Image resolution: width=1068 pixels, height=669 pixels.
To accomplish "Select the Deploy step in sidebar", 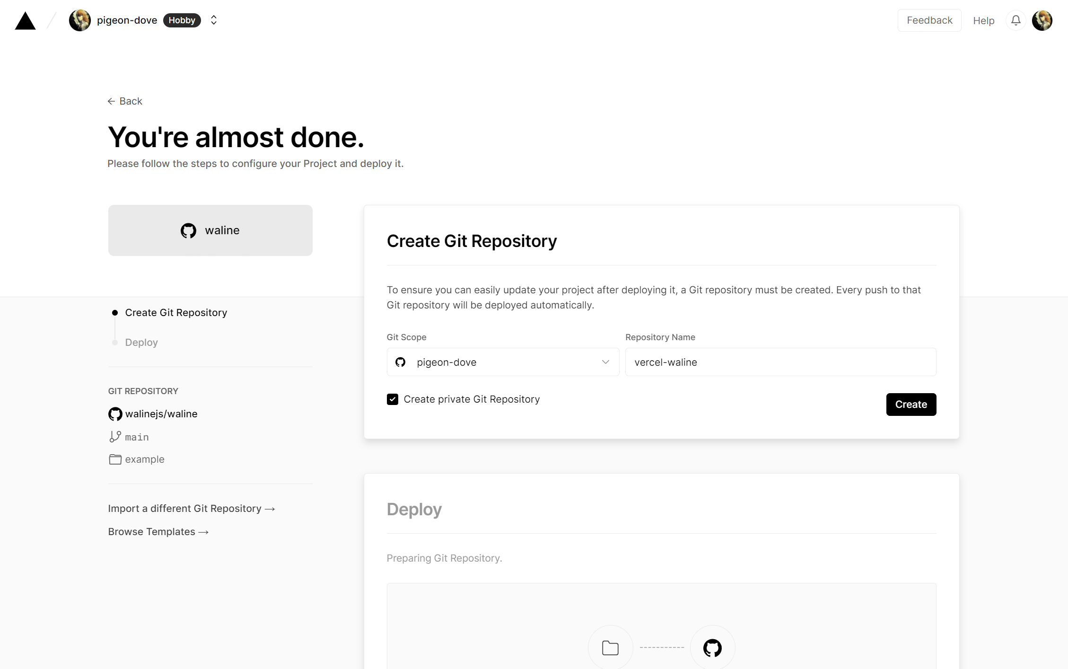I will [x=141, y=343].
